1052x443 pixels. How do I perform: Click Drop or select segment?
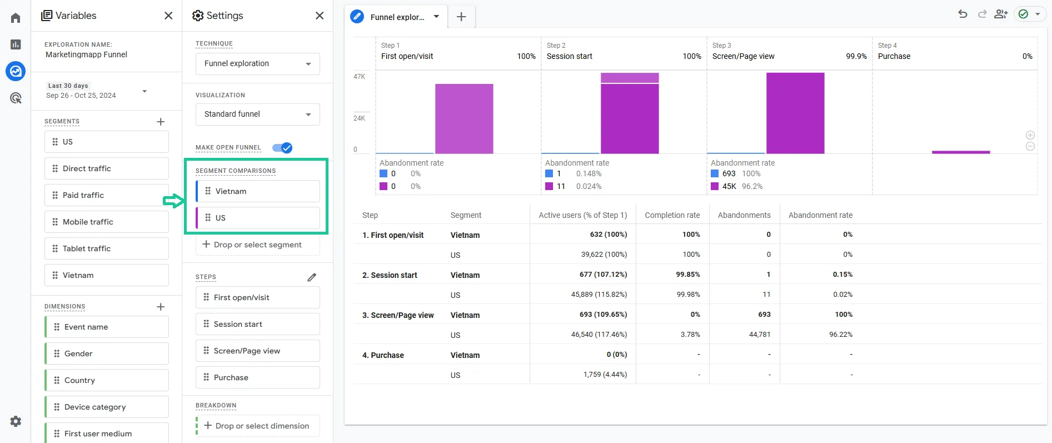coord(258,245)
